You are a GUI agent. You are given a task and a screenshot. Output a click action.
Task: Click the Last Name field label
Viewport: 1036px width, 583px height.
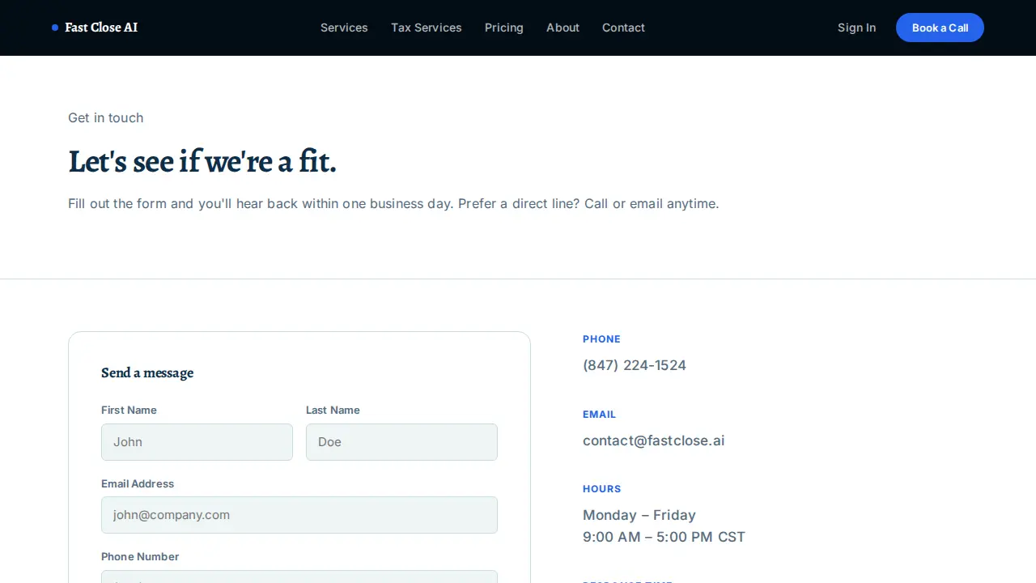tap(333, 410)
